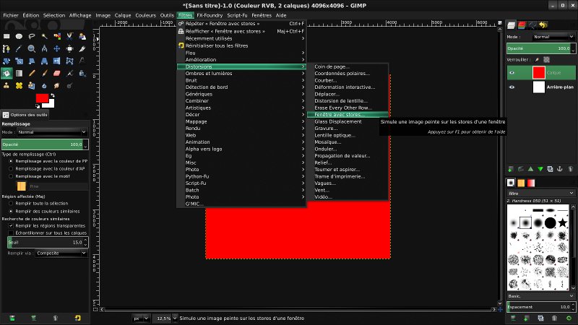Open the layer Mode Normal dropdown

point(553,37)
